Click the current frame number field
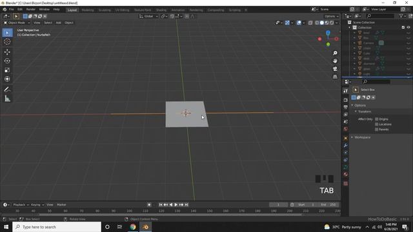This screenshot has width=413, height=232. click(278, 205)
